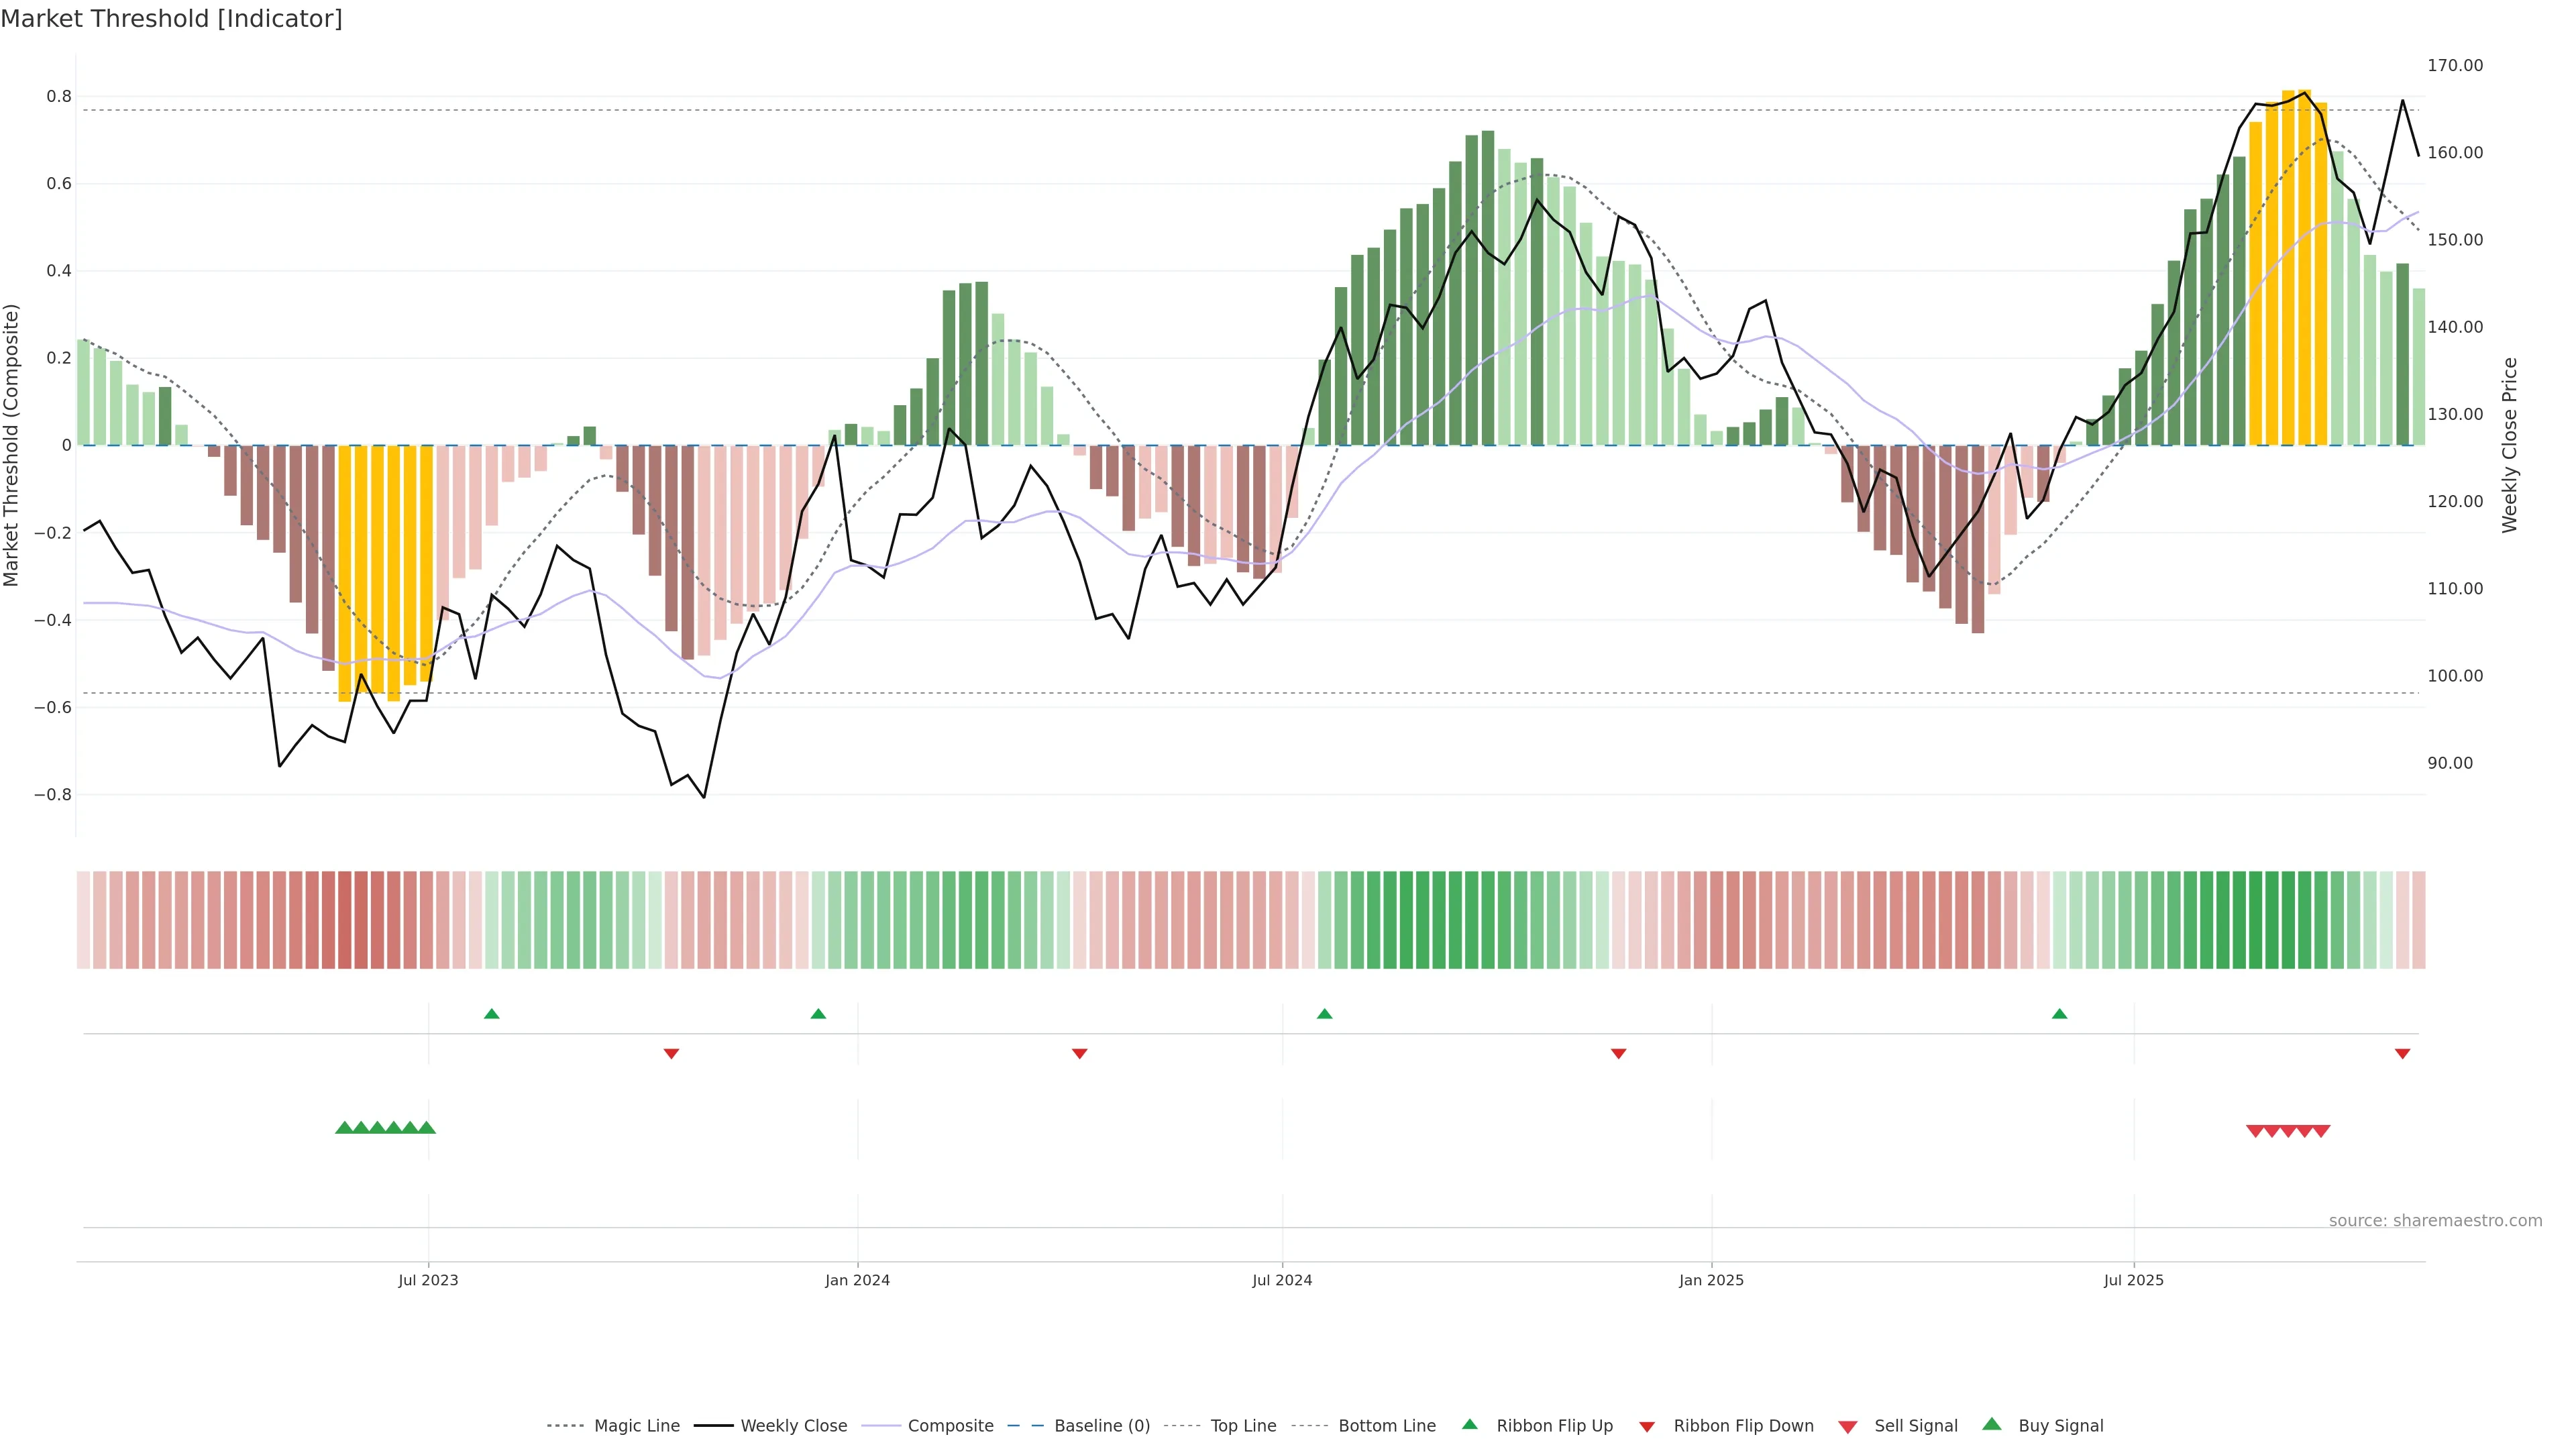Click the Ribbon Flip Up legend triangle icon

pos(1469,1424)
